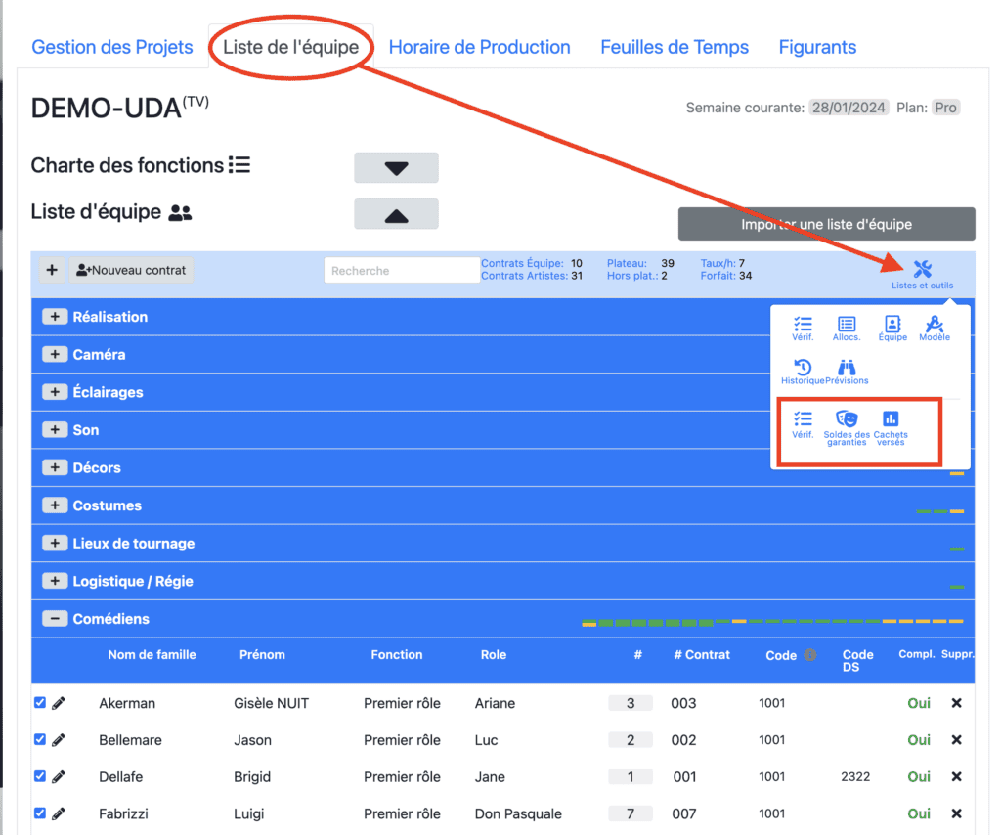Click the Nouveau contrat button

click(131, 271)
